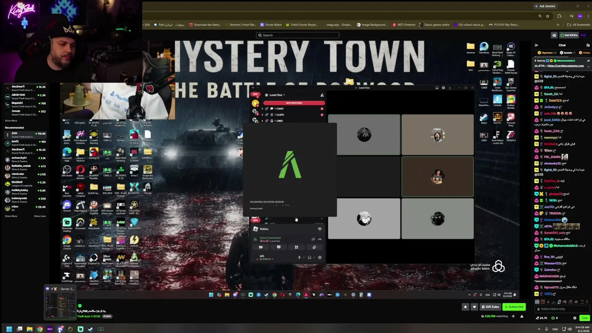Click Discord icon on the bottom taskbar
Screen dimensions: 592x333
pos(60,329)
